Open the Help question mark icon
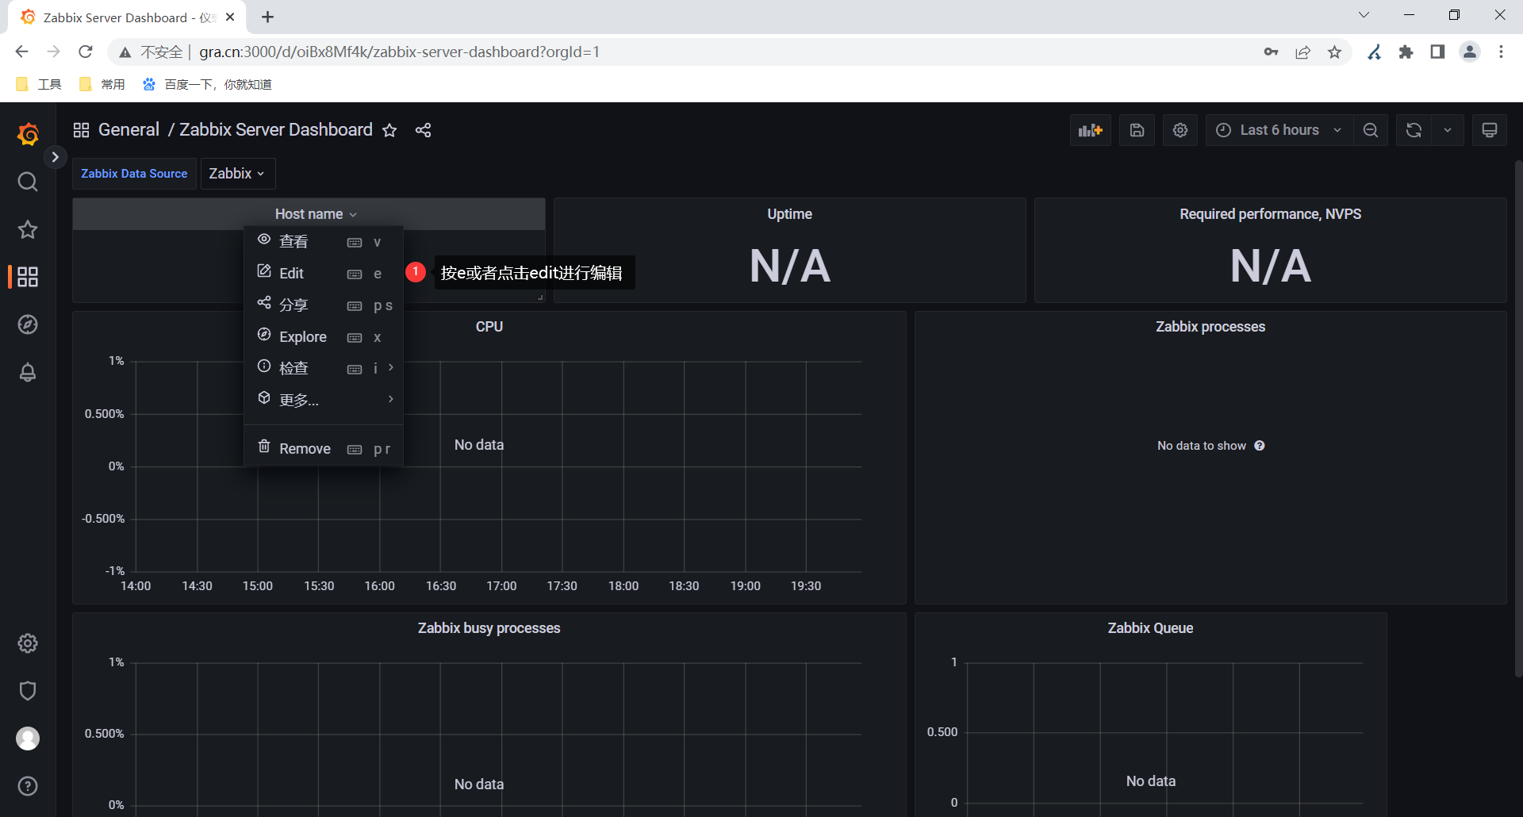 (28, 786)
